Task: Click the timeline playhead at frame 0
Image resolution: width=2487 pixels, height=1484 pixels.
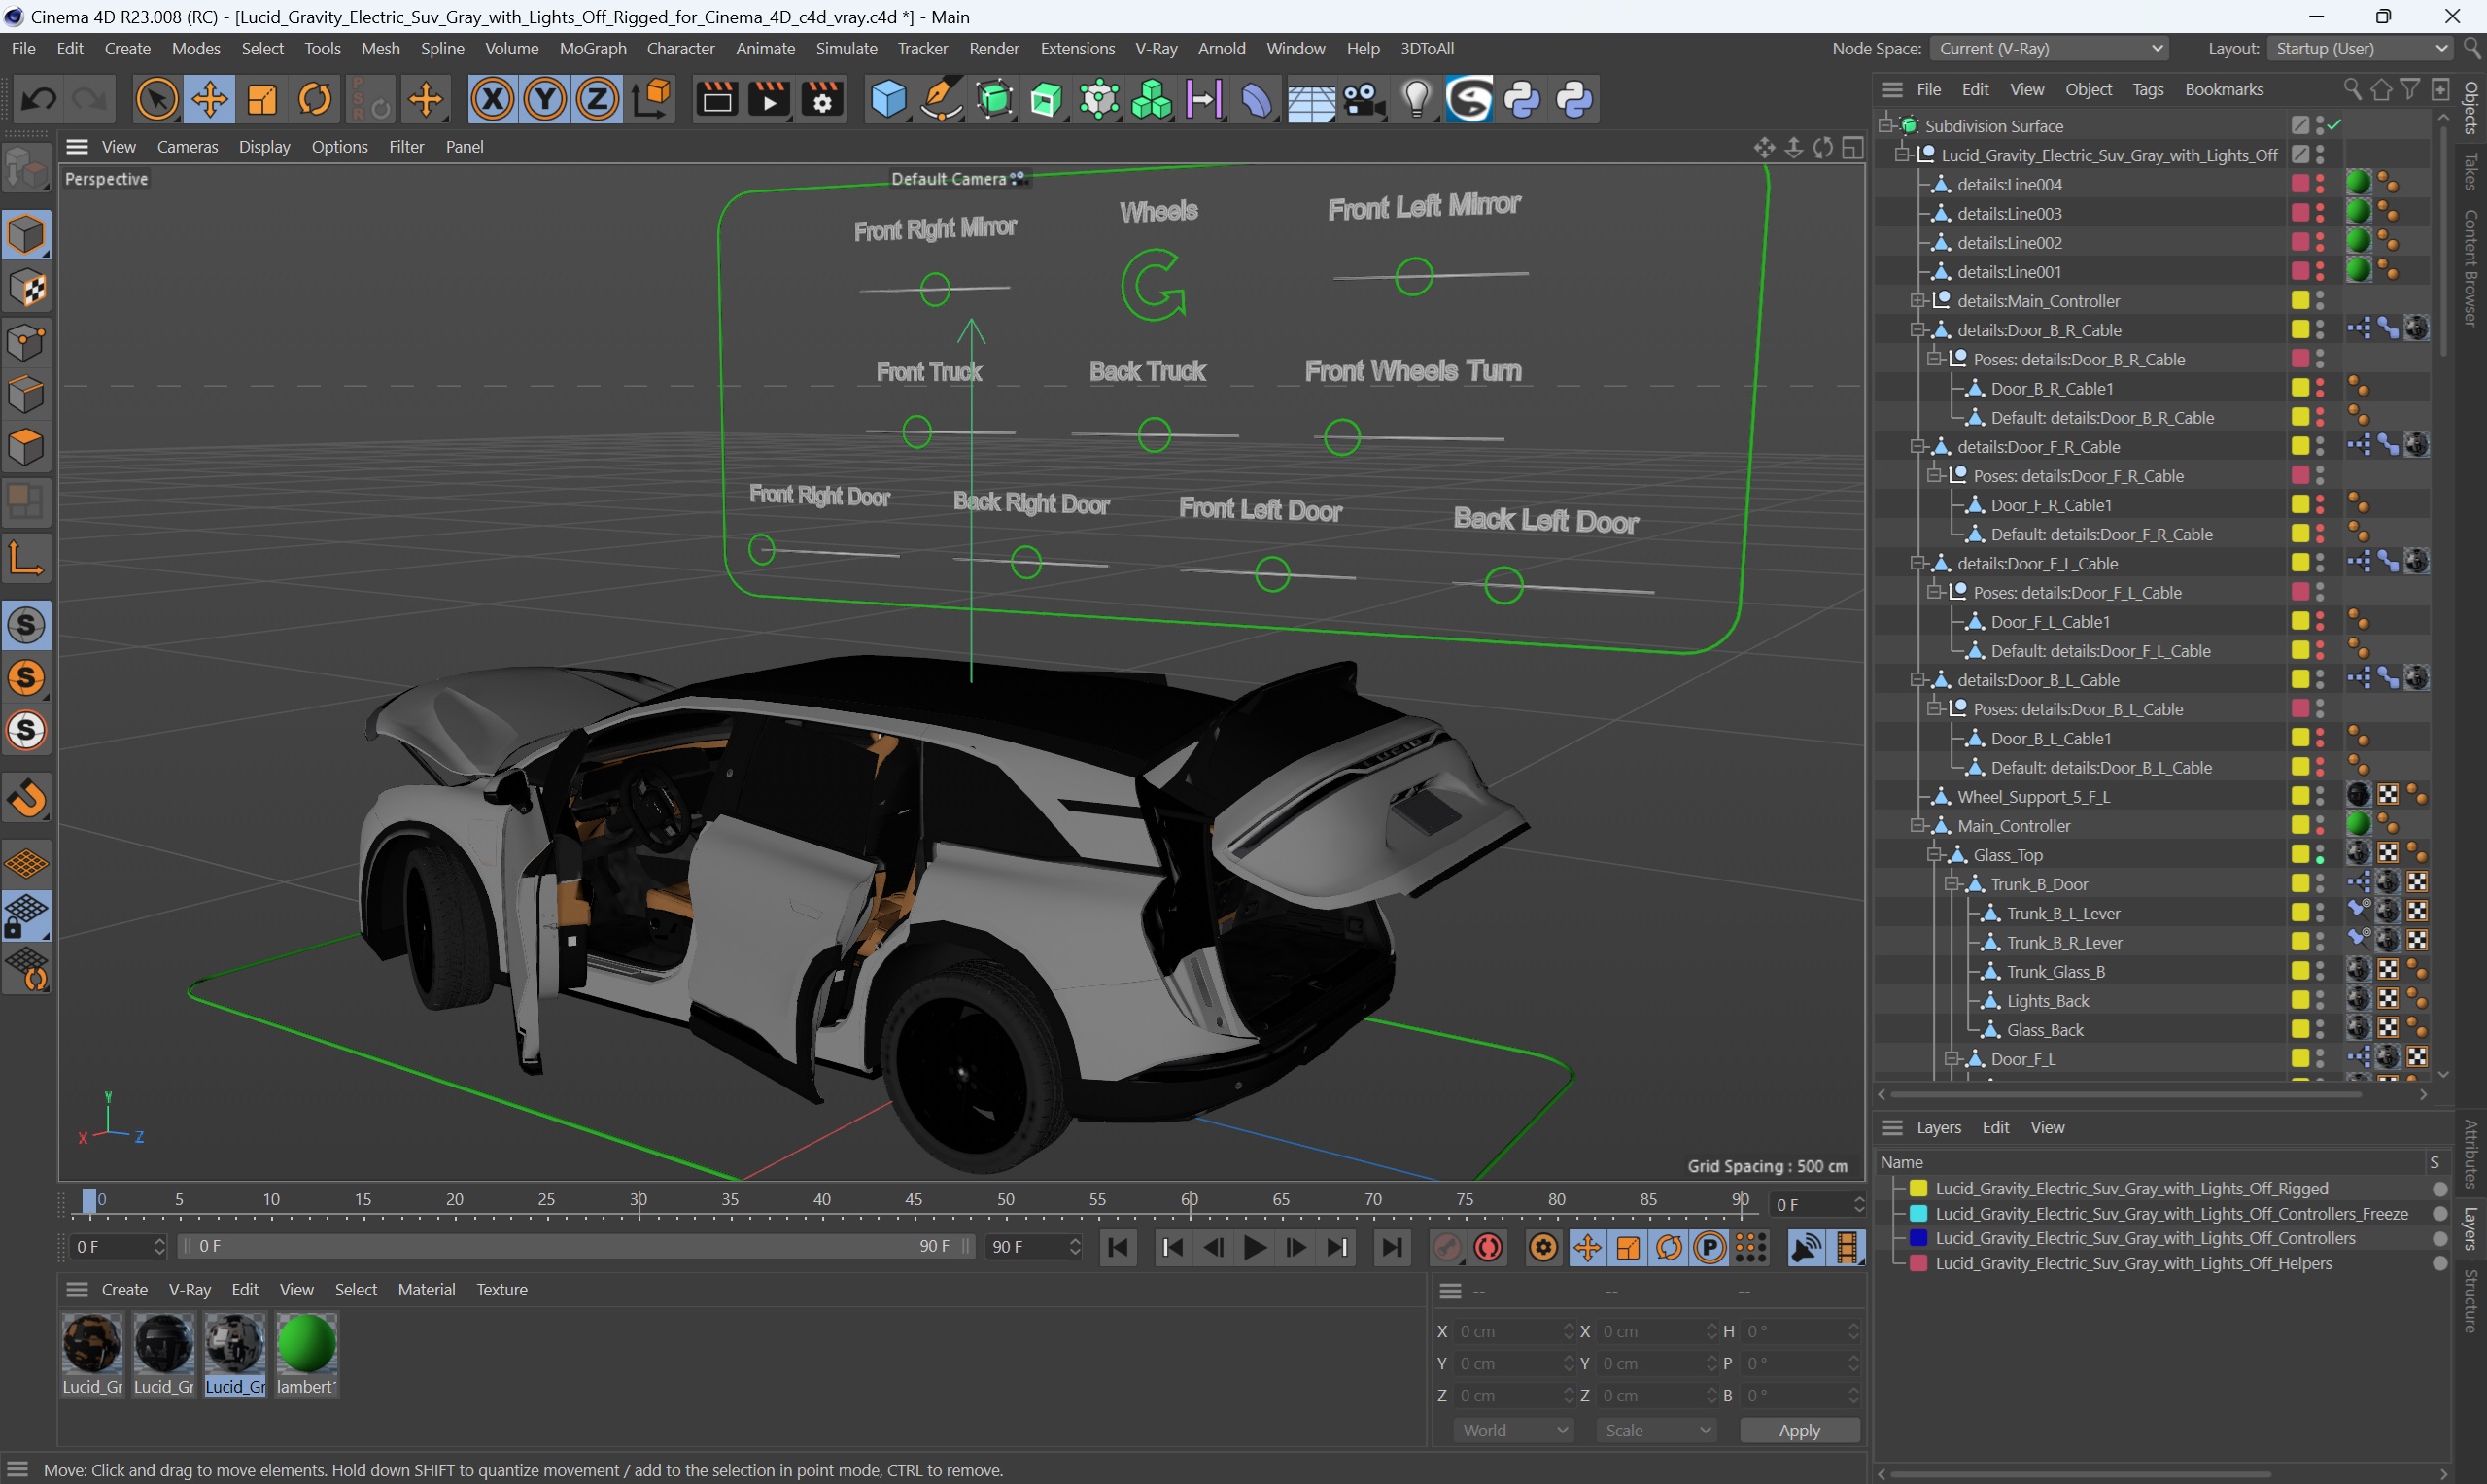Action: (x=89, y=1201)
